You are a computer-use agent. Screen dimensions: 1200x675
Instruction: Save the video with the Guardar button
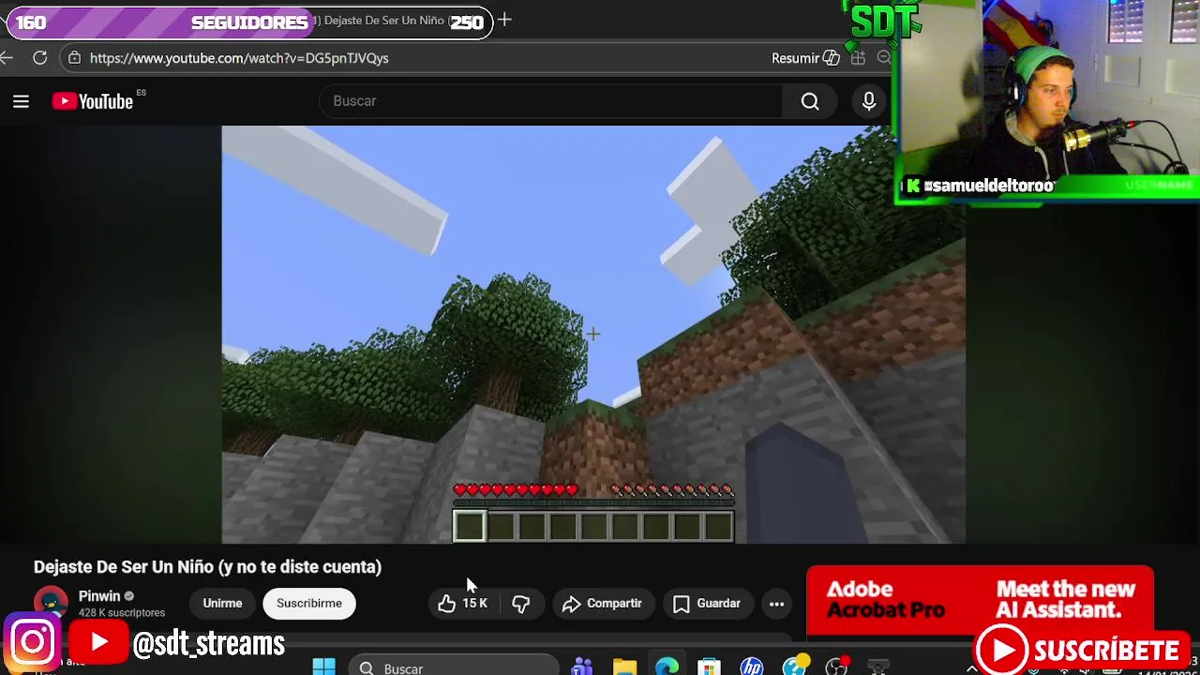point(707,604)
